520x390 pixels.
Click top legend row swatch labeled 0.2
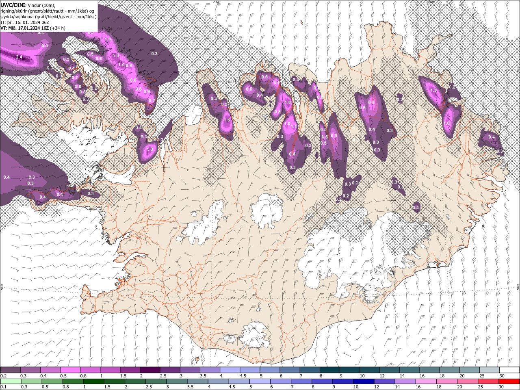(x=10, y=370)
